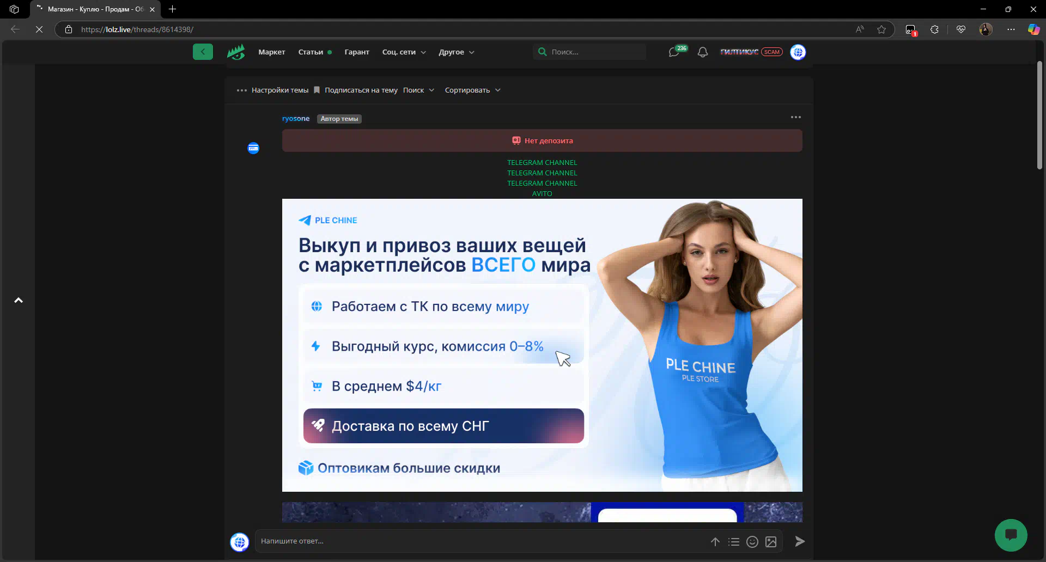Screen dimensions: 1046x562
Task: Open the Статьи section
Action: pyautogui.click(x=311, y=52)
